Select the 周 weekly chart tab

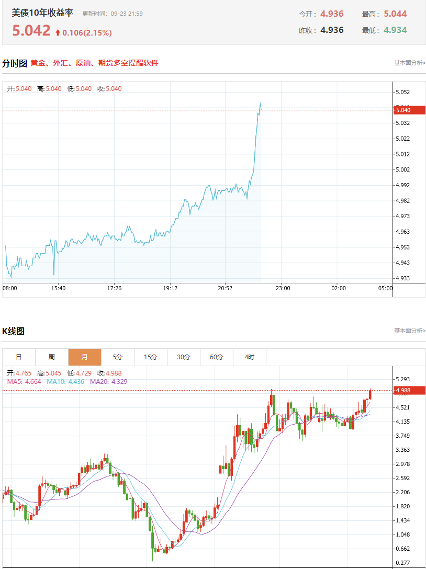[x=52, y=357]
